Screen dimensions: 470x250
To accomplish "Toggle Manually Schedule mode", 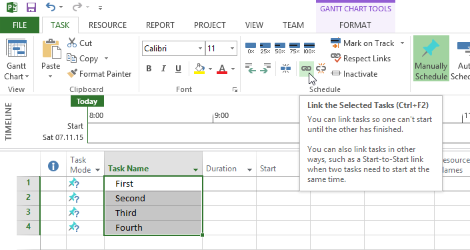I will tap(431, 59).
